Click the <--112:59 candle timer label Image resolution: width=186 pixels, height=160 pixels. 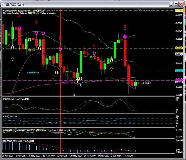pos(144,83)
